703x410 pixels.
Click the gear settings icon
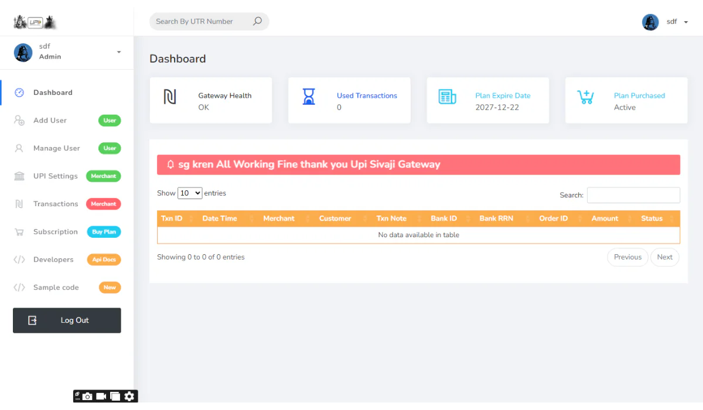(129, 397)
